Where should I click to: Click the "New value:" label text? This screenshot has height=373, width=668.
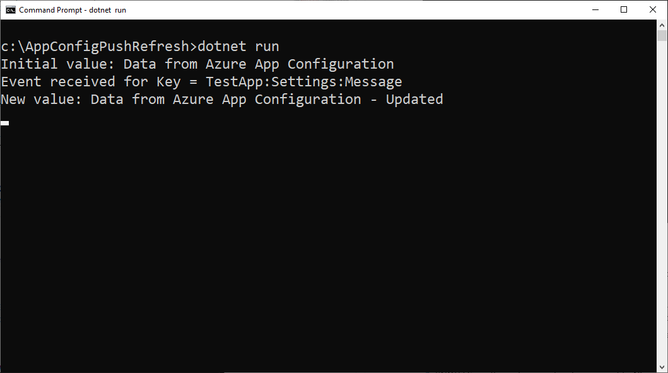coord(42,100)
